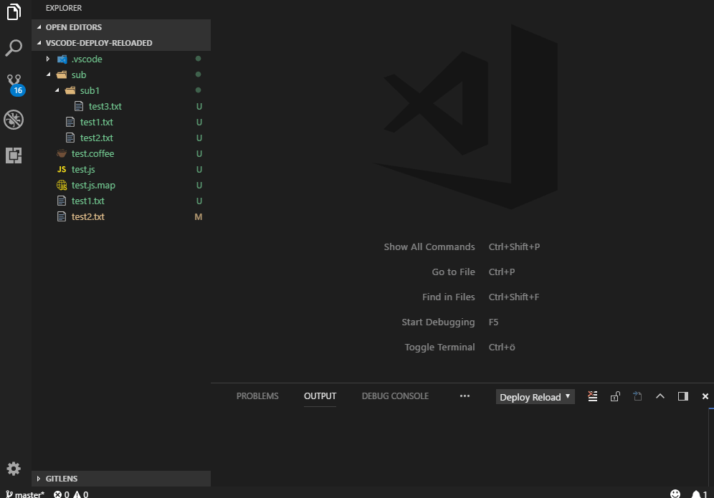Collapse the sub1 folder arrow

coord(57,90)
